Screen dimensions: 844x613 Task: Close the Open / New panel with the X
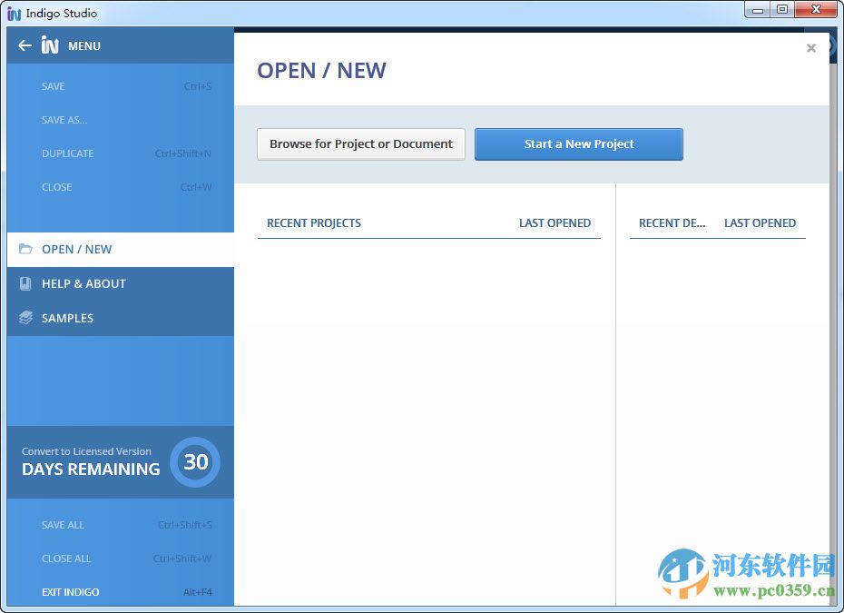[x=811, y=48]
